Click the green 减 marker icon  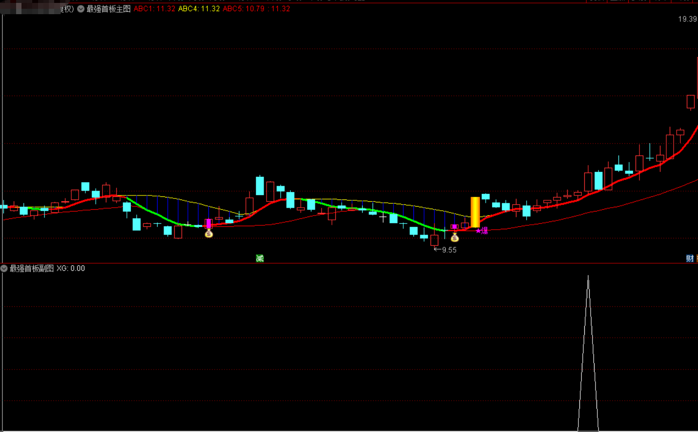point(260,258)
